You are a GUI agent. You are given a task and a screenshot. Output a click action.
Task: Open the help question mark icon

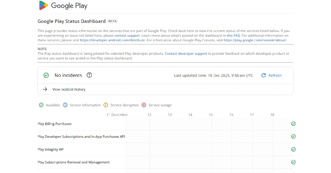click(89, 75)
